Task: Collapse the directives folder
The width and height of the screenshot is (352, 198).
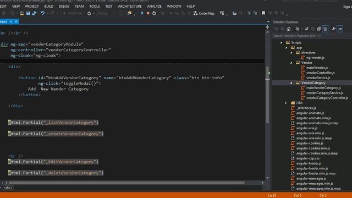Action: point(291,53)
